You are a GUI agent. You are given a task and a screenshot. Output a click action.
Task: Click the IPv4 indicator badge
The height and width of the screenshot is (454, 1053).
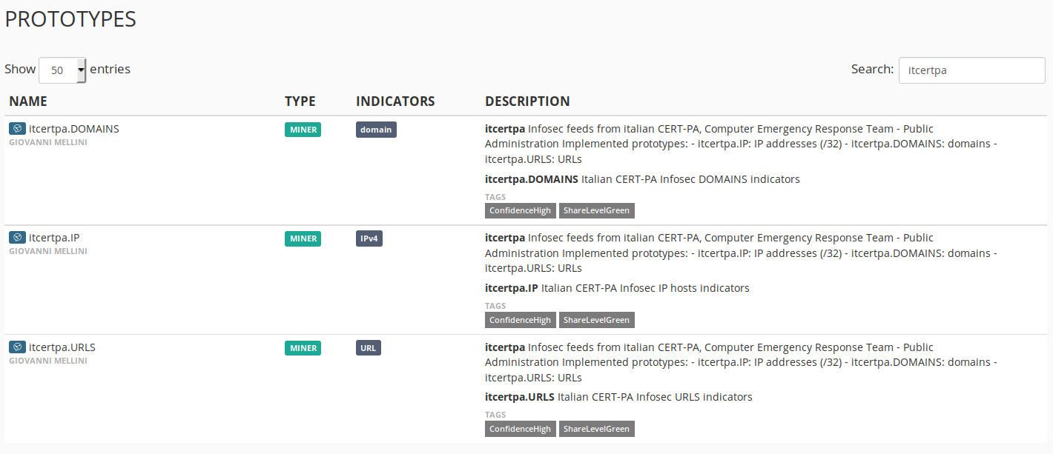369,238
